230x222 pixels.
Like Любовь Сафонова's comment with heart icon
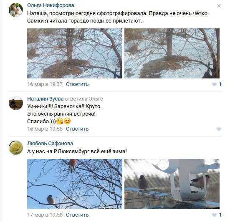(214, 215)
